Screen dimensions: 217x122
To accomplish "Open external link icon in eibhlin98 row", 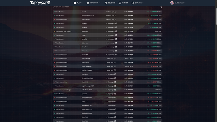I will pyautogui.click(x=115, y=82).
